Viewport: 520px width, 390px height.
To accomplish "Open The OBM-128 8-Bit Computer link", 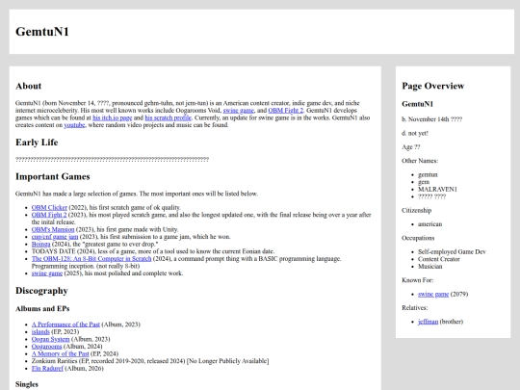I will click(91, 259).
